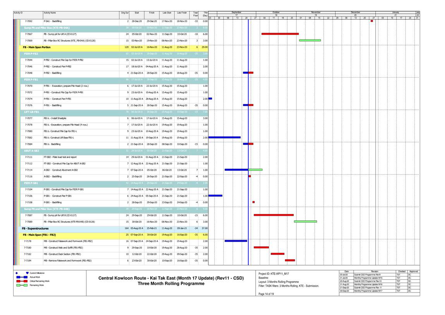Image resolution: width=445 pixels, height=315 pixels.
Task: Click the blue bar for FB1-L Construct Lift Base
Action: (225, 137)
